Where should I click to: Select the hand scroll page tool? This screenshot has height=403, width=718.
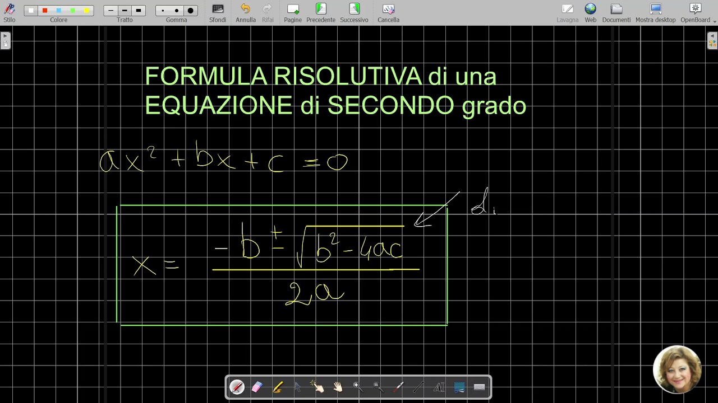(338, 387)
